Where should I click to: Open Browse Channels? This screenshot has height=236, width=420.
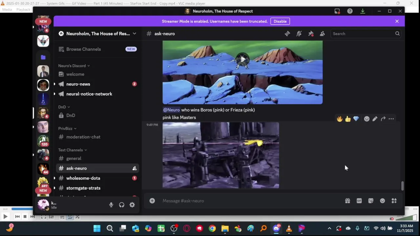click(x=97, y=49)
